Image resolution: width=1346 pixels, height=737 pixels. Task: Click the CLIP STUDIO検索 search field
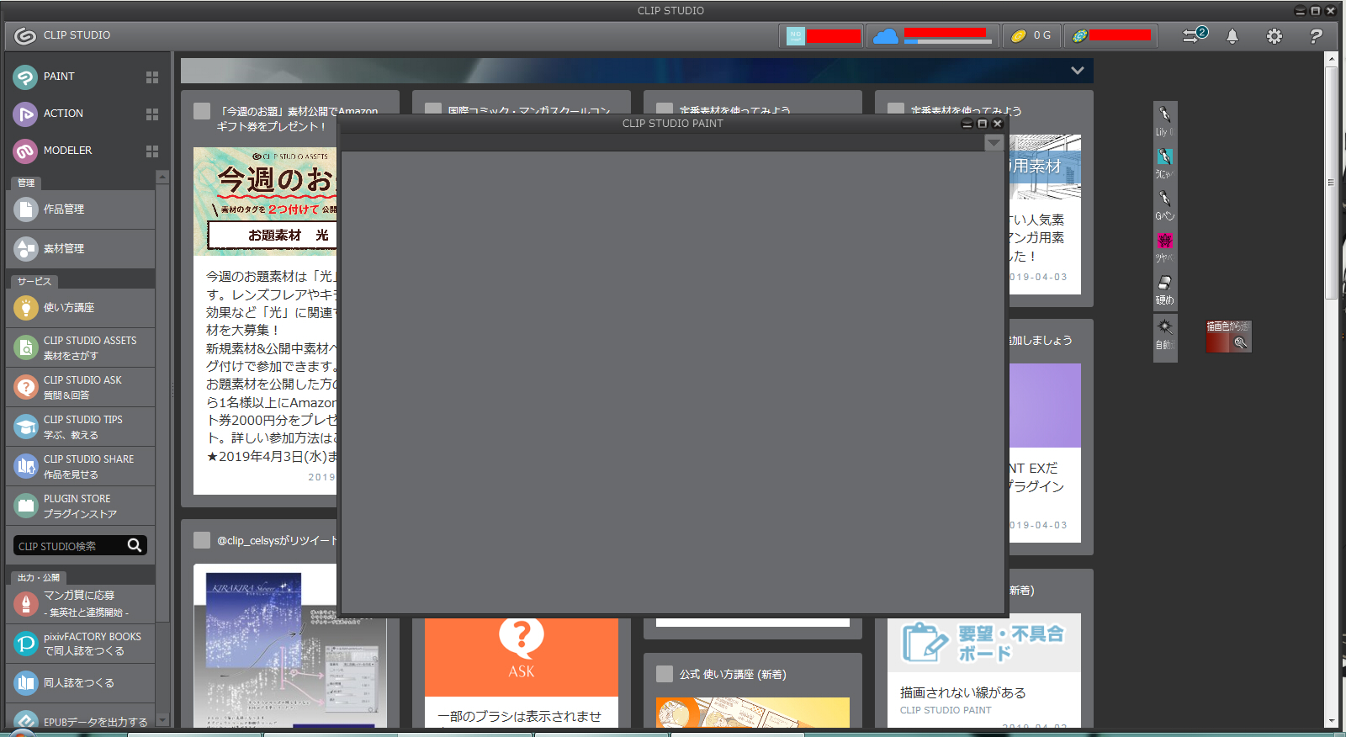69,546
